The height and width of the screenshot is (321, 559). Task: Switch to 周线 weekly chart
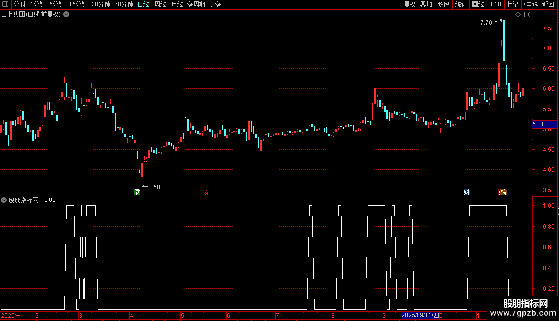[160, 4]
